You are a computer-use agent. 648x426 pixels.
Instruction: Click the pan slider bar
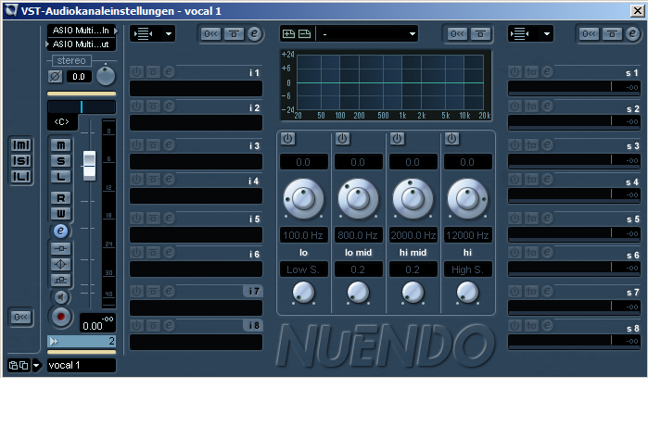point(82,106)
